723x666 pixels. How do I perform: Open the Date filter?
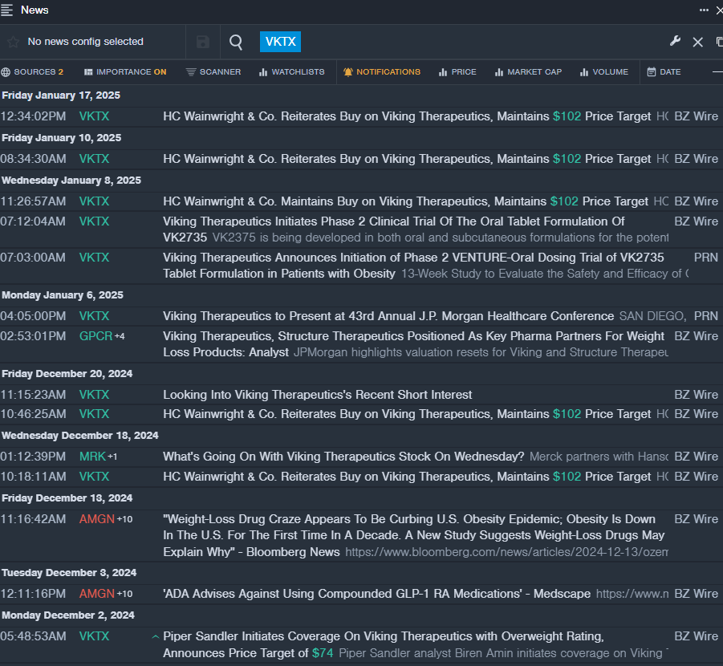pos(664,72)
